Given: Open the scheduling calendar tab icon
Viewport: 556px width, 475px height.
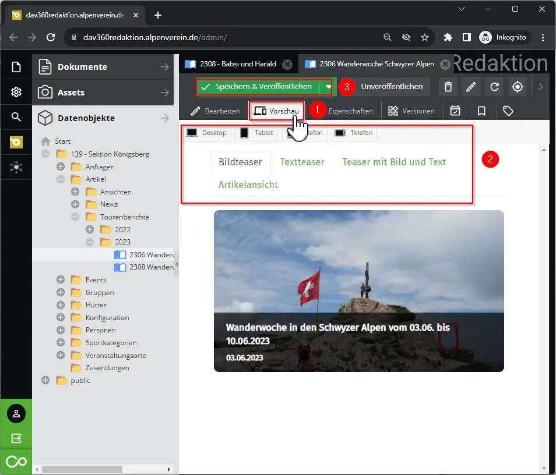Looking at the screenshot, I should (456, 111).
